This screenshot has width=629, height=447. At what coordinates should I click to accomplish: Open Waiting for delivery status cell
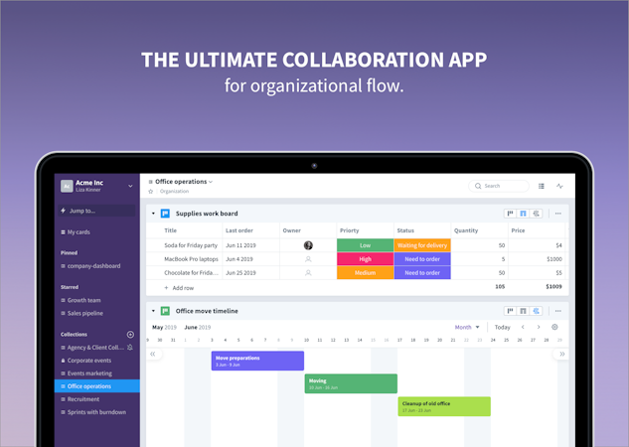(x=422, y=245)
